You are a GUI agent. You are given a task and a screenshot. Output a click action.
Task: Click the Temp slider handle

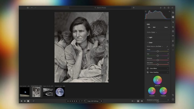pos(158,51)
